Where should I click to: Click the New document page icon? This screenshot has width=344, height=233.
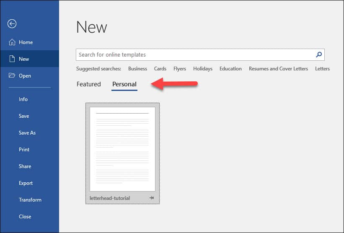coord(12,59)
